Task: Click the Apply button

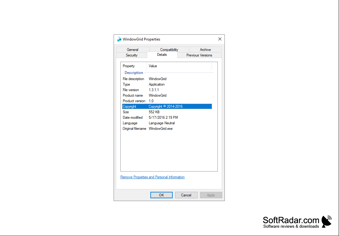Action: pyautogui.click(x=211, y=195)
